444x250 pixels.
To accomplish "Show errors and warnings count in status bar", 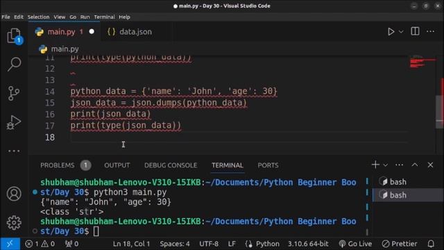I will [40, 244].
